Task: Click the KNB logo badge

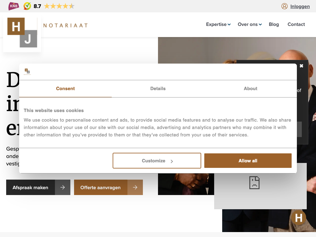Action: (13, 6)
